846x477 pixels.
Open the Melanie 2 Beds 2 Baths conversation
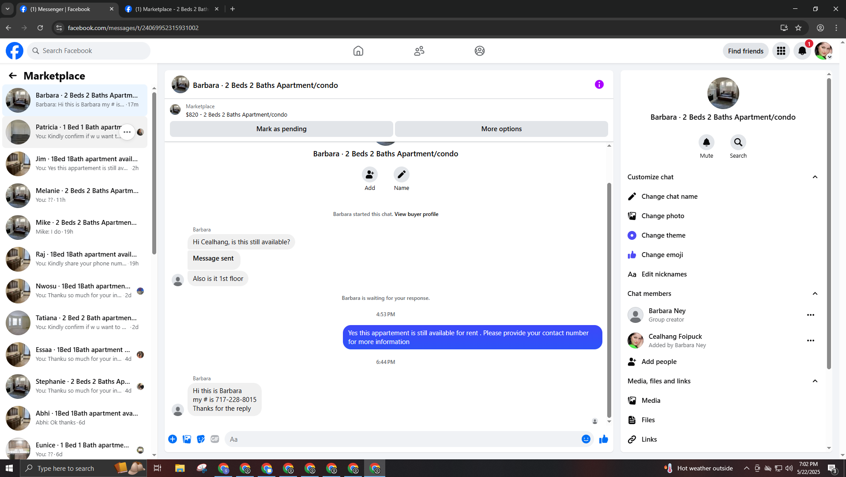[x=75, y=196]
